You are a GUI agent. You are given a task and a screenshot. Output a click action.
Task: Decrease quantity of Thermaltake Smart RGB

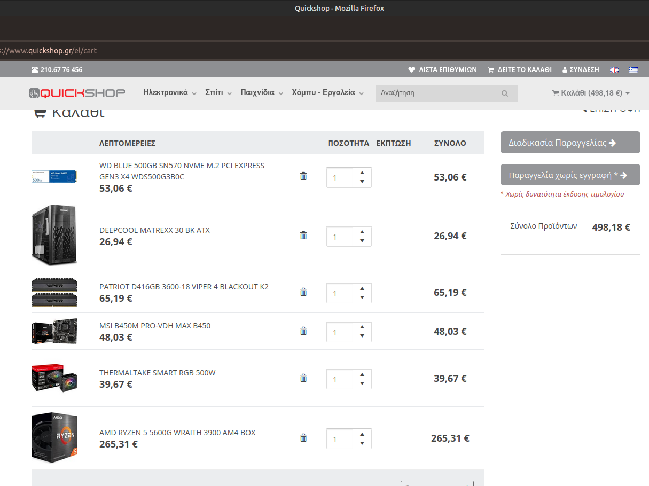tap(362, 383)
